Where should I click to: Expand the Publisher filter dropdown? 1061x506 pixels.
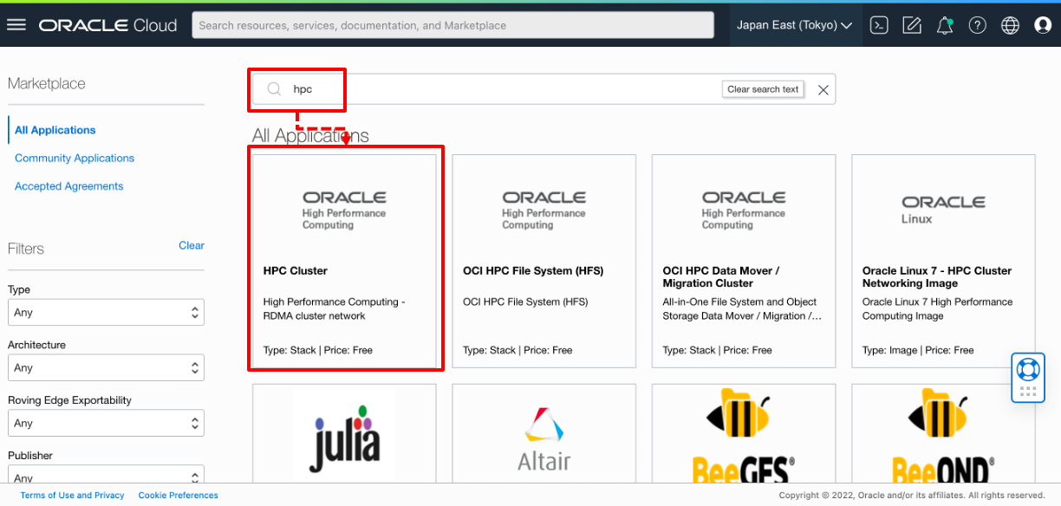point(106,476)
